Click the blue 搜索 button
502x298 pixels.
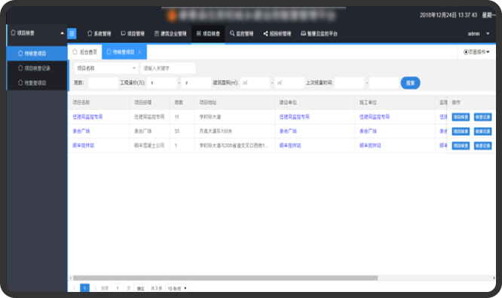coord(411,83)
